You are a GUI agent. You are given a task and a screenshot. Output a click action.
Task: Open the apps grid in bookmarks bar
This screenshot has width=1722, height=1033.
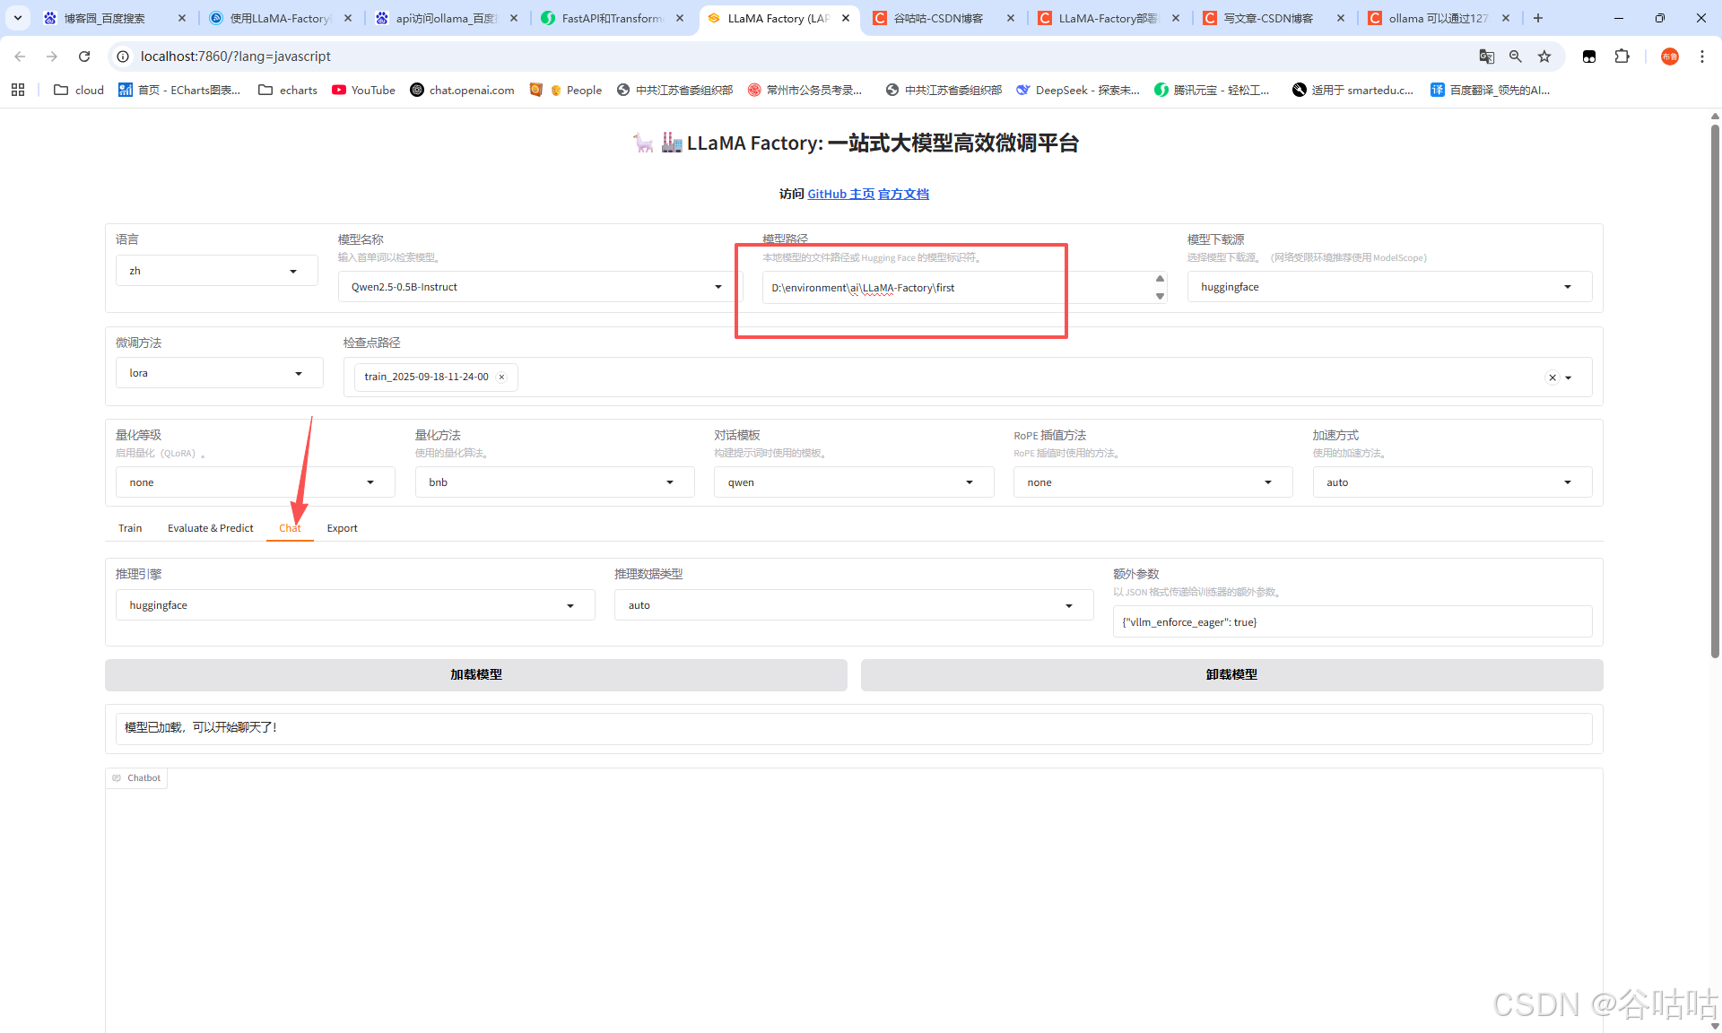tap(18, 90)
